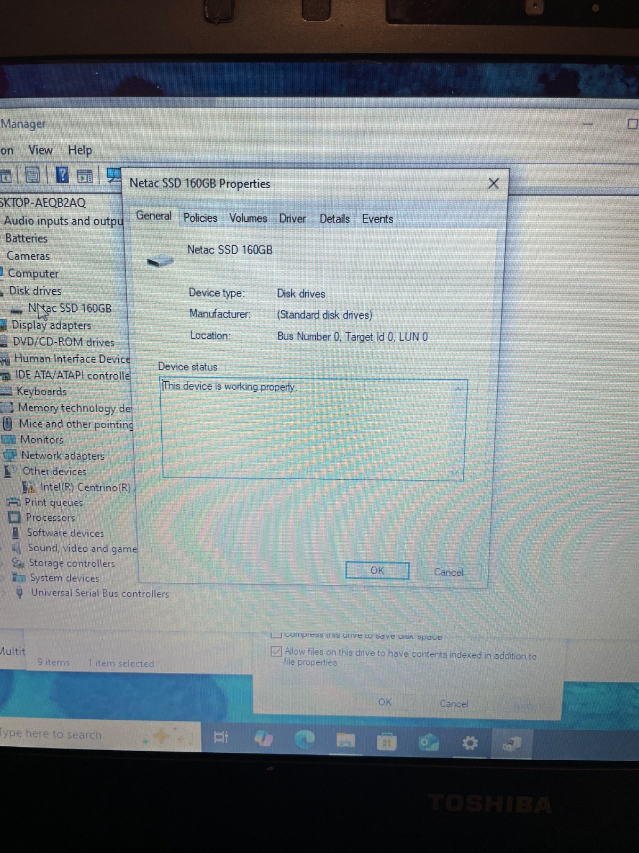Open Outlook from the taskbar
The height and width of the screenshot is (853, 639).
(428, 742)
